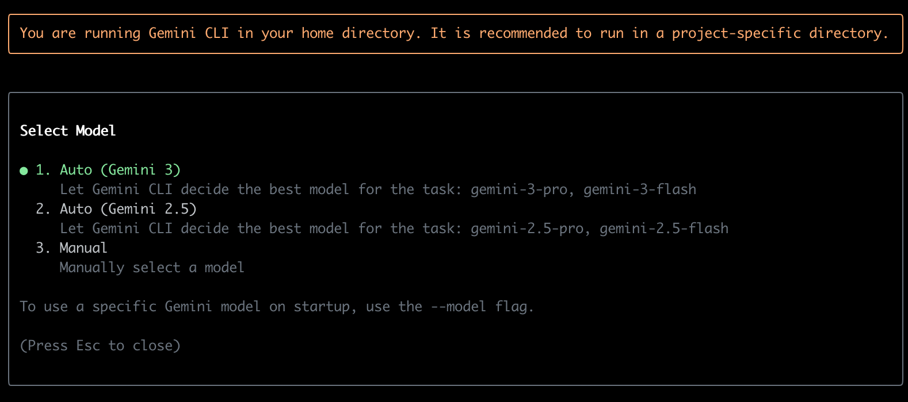Pick the "Manual" model option

pos(83,248)
